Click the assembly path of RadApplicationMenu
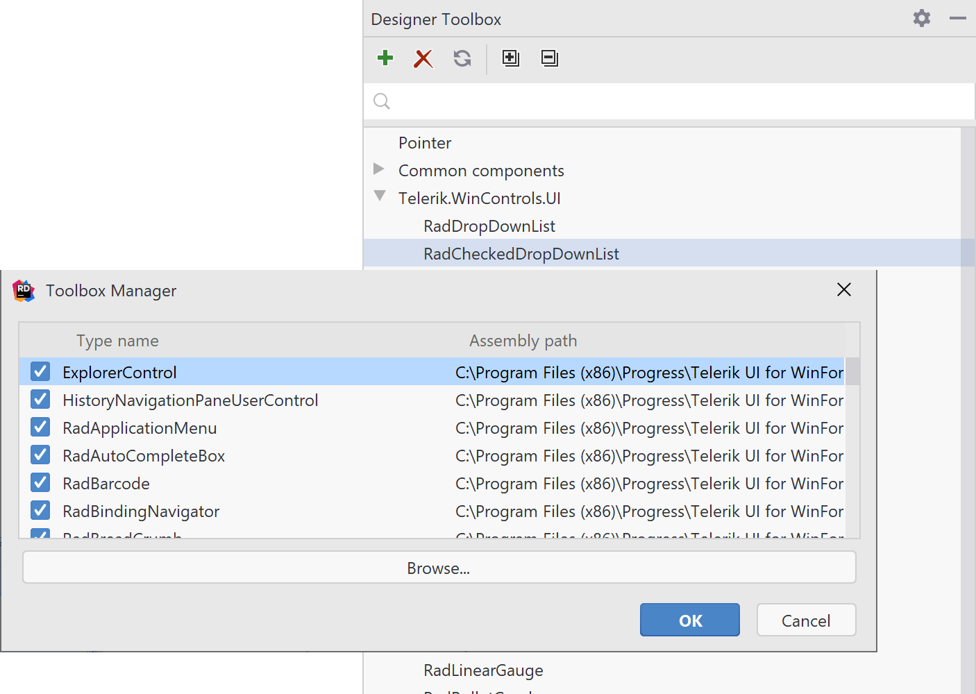Viewport: 976px width, 694px height. point(649,428)
